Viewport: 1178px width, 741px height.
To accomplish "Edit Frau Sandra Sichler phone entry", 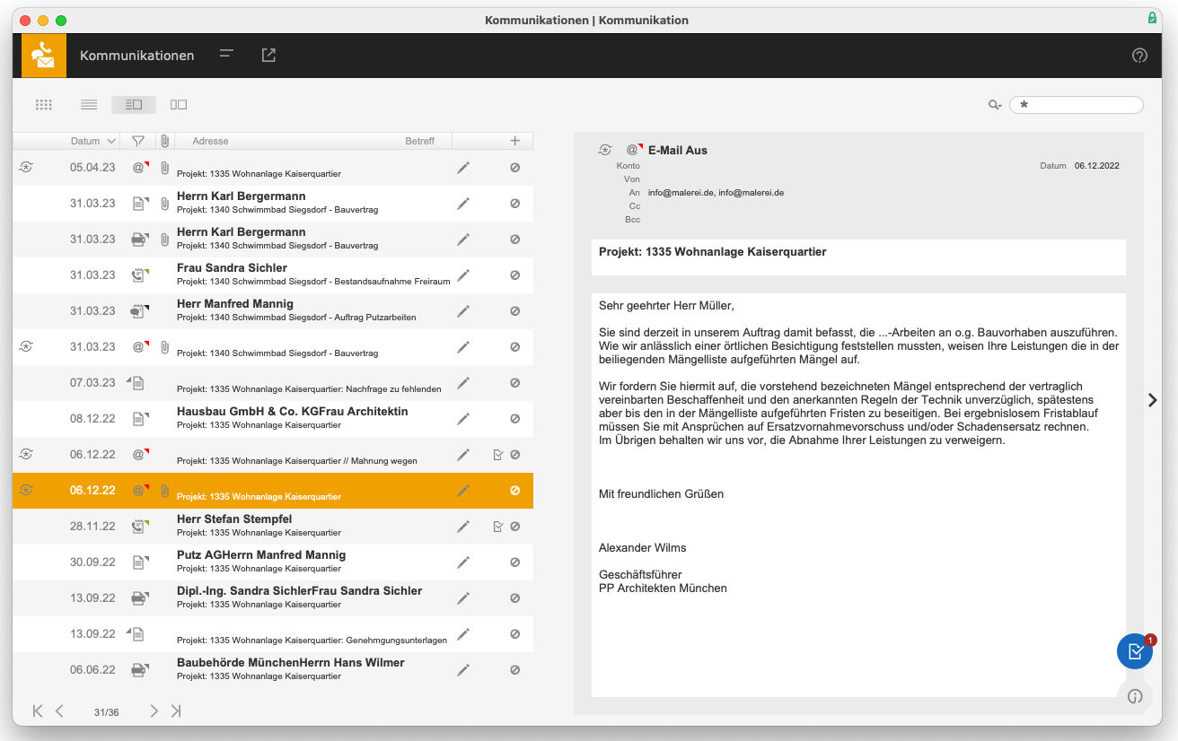I will point(463,275).
